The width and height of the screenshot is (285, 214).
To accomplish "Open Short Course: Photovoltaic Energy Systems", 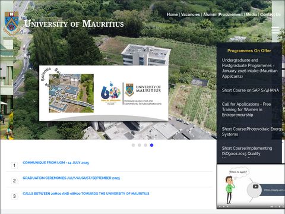I will click(252, 131).
